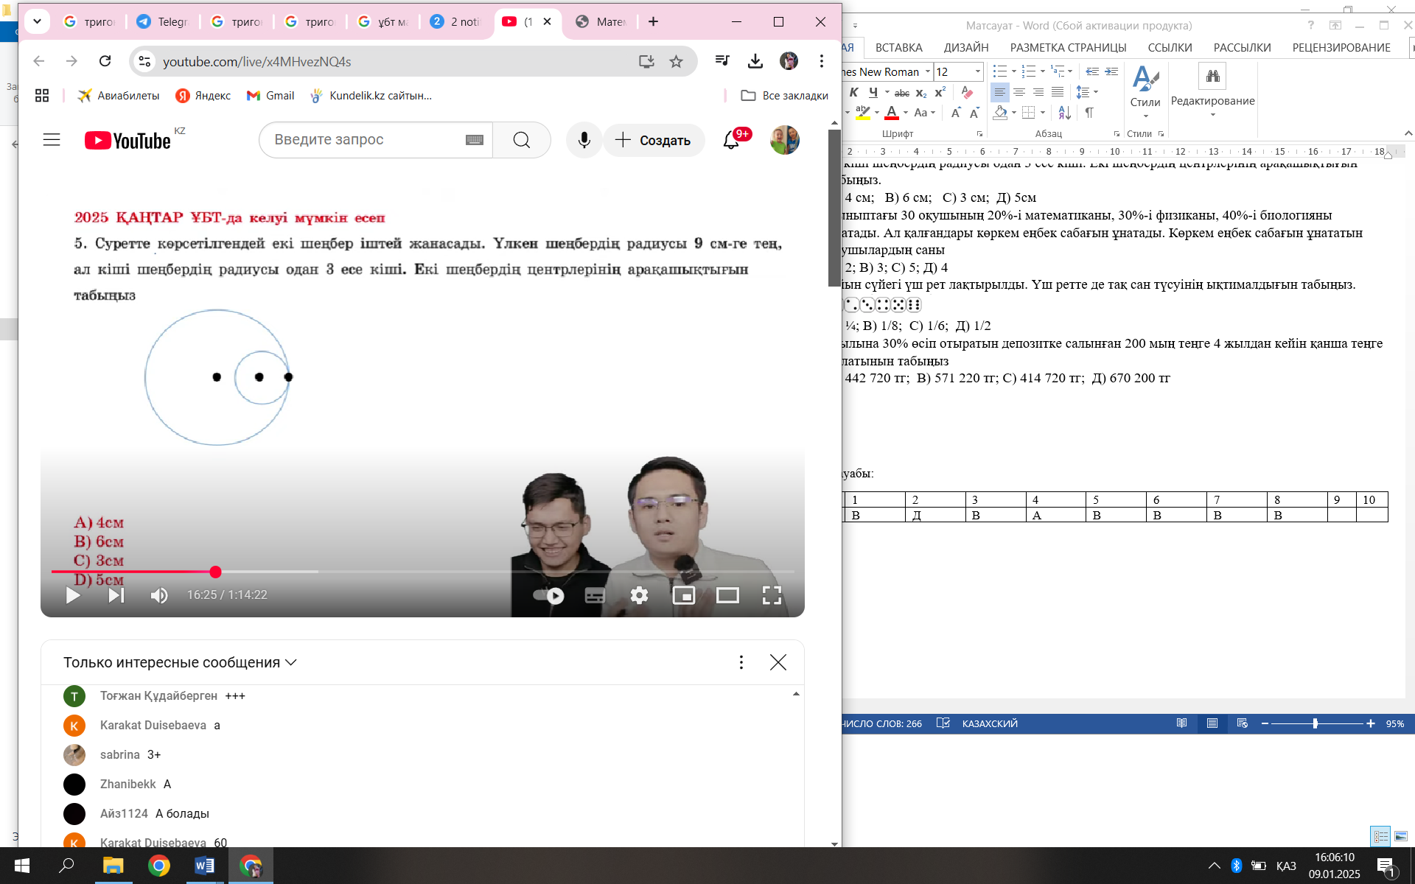
Task: Open YouTube hamburger guide menu
Action: pyautogui.click(x=52, y=140)
